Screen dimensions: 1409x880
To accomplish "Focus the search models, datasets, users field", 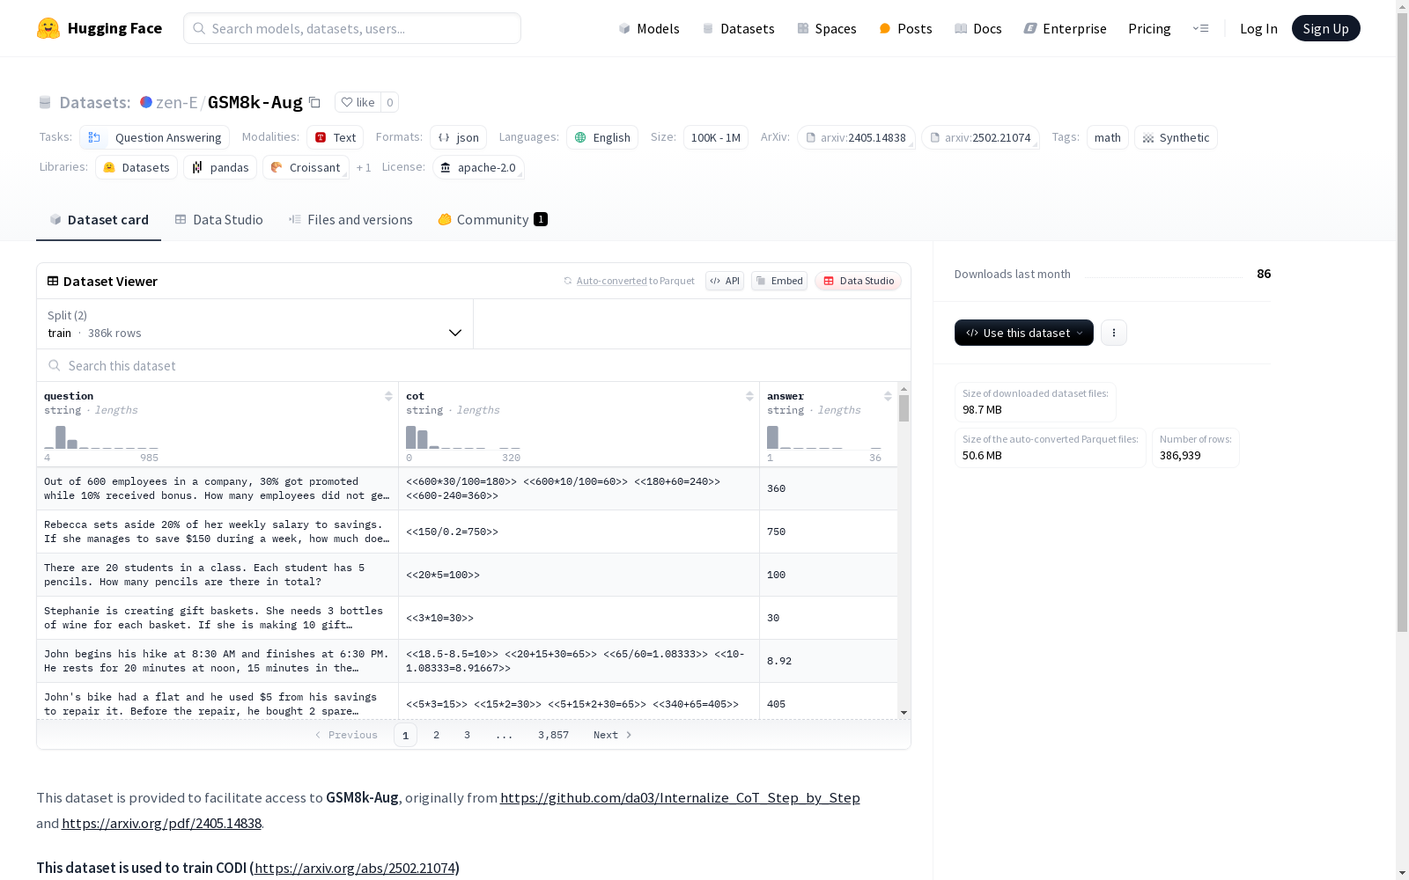I will pyautogui.click(x=352, y=28).
